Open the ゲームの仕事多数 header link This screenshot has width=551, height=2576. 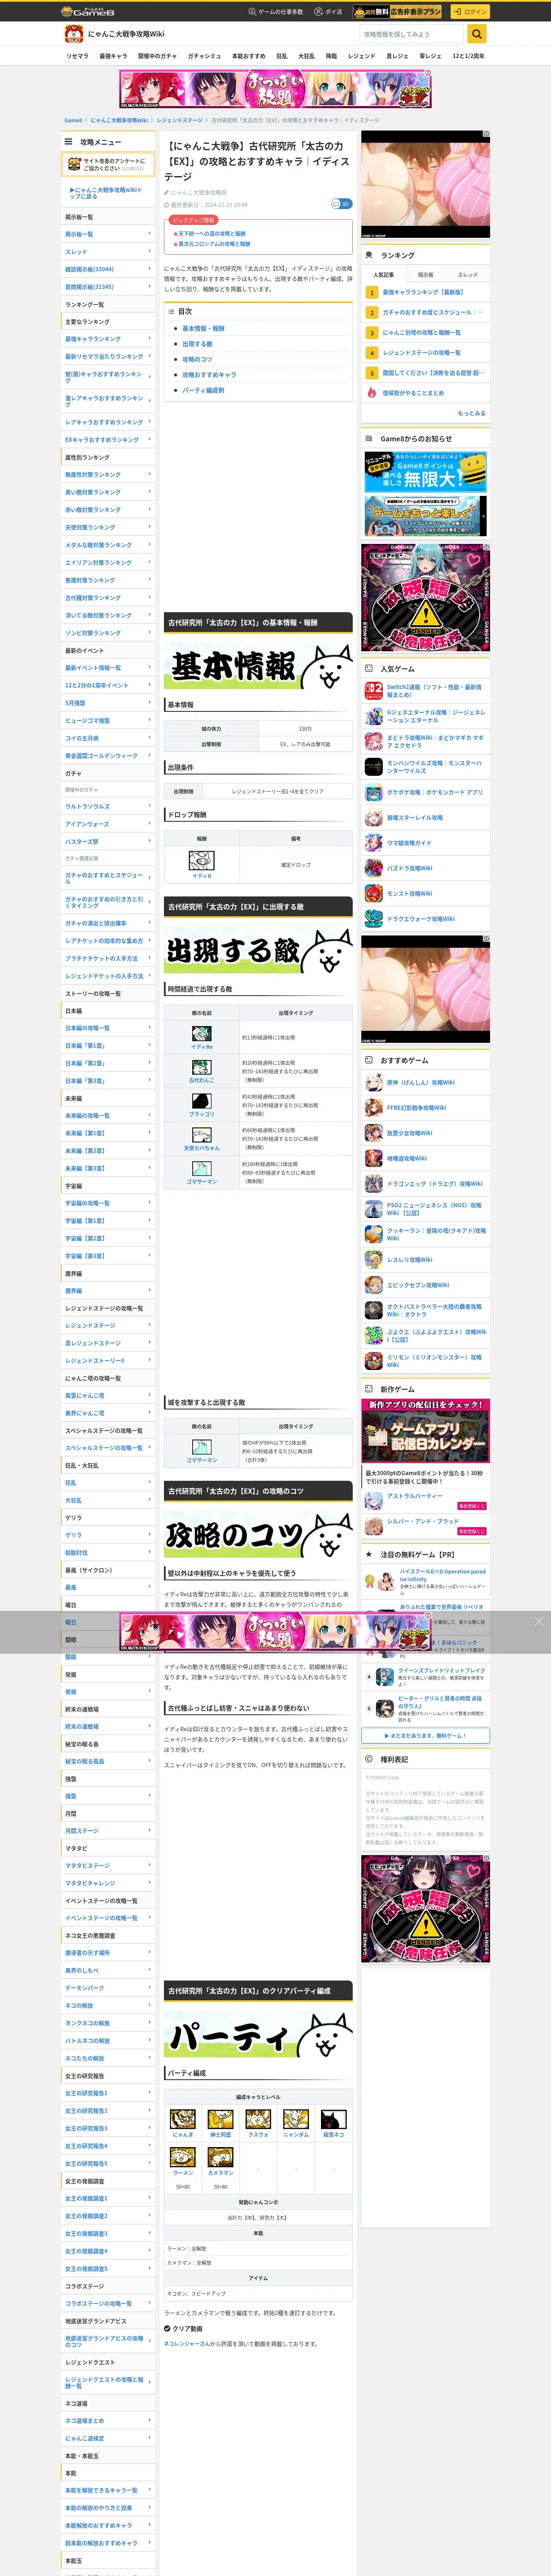(275, 12)
